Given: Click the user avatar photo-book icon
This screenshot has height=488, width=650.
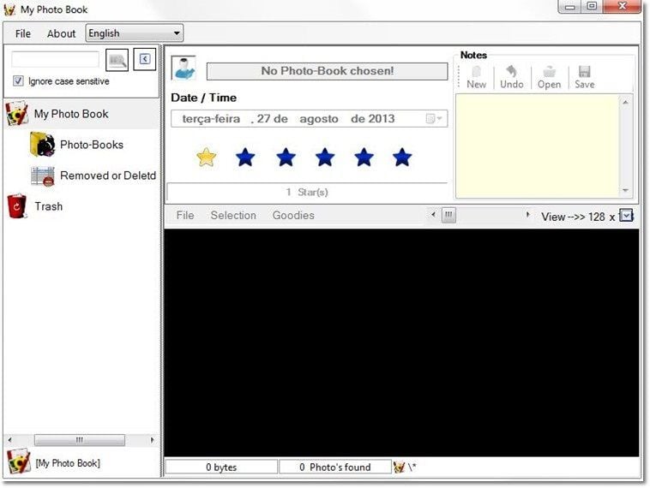Looking at the screenshot, I should pos(184,68).
